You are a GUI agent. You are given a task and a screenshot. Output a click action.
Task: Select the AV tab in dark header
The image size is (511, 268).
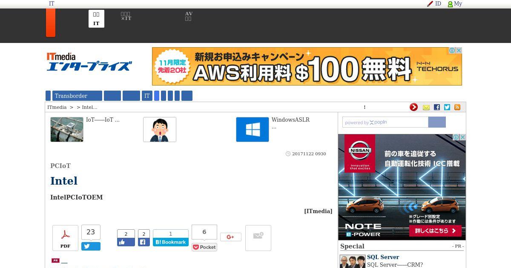click(189, 16)
